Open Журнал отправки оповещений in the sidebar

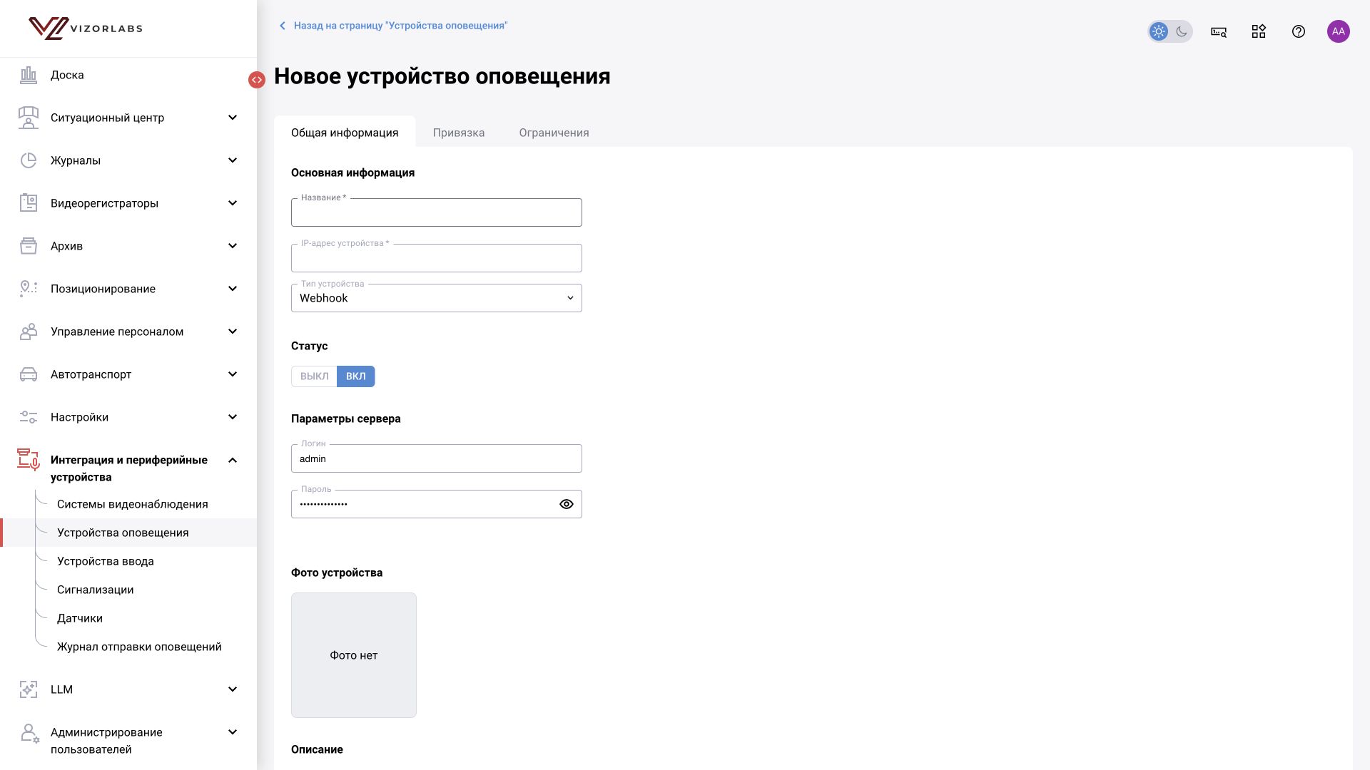(x=139, y=647)
